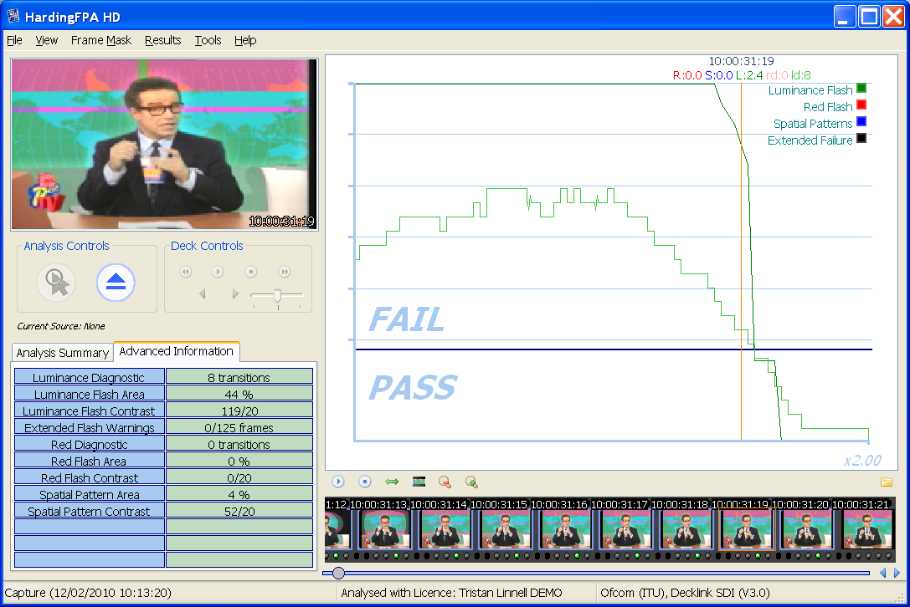Select thumbnail frame 10:00:31:16
910x607 pixels.
point(565,529)
